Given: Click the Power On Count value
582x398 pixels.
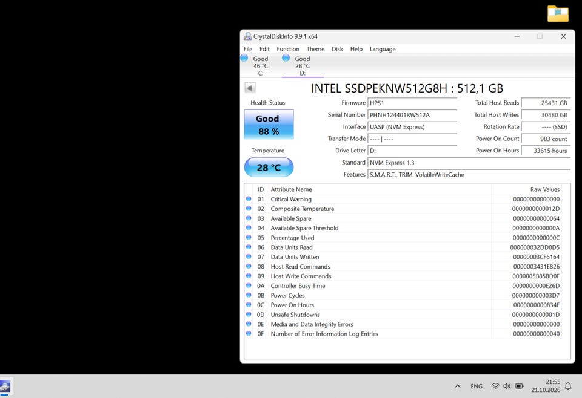Looking at the screenshot, I should [x=546, y=139].
